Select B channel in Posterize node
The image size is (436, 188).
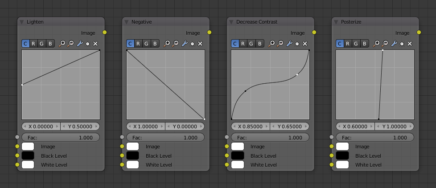(365, 44)
